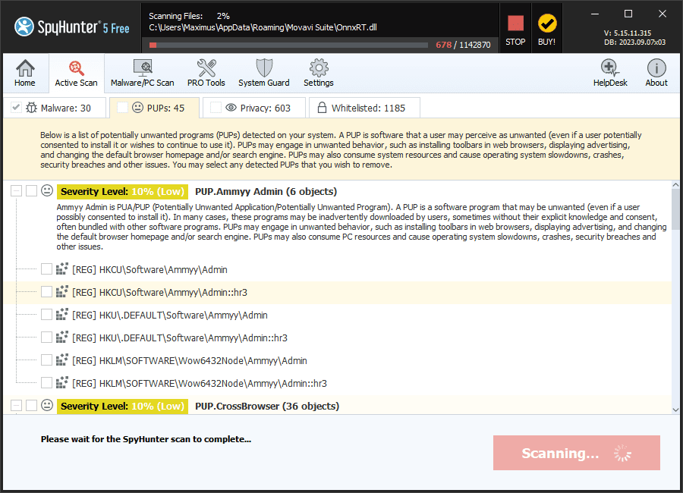The image size is (683, 493).
Task: Click the scan progress bar
Action: [288, 45]
